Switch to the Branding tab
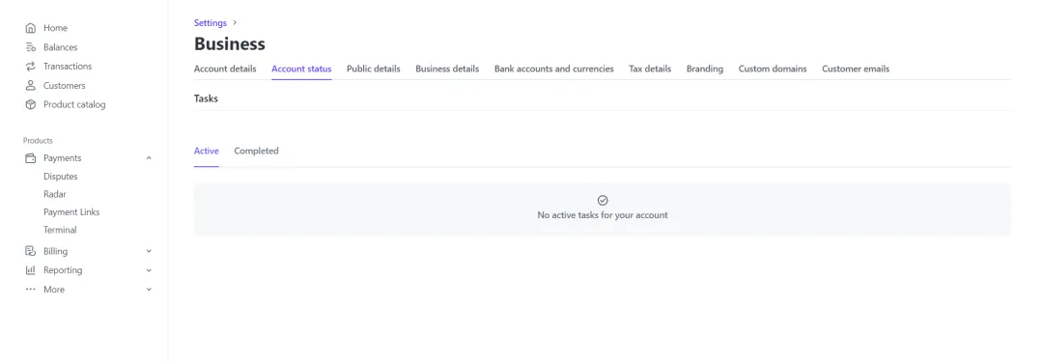The height and width of the screenshot is (362, 1043). point(704,69)
